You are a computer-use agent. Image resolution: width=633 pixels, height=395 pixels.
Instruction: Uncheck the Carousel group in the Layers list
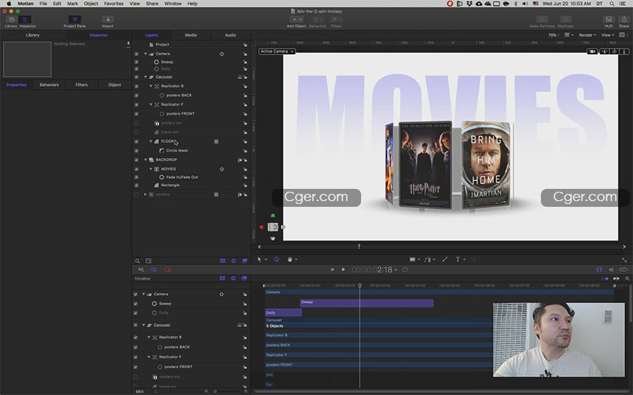pos(137,77)
